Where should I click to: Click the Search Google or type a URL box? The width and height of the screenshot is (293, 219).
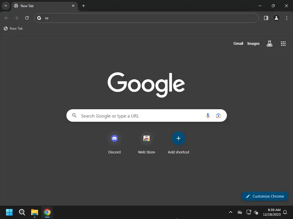pyautogui.click(x=146, y=116)
